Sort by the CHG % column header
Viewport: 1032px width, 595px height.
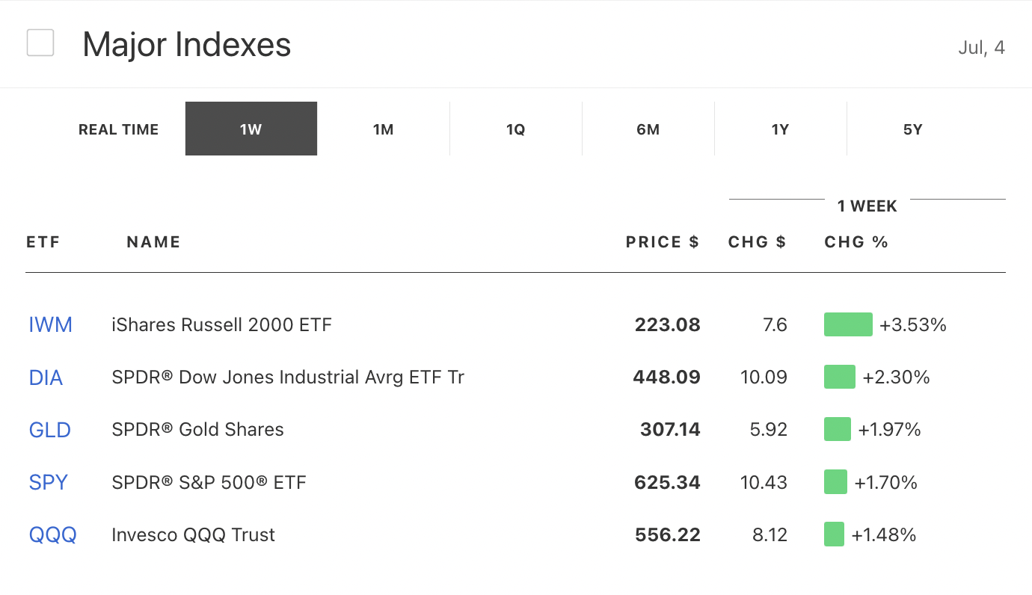click(856, 242)
